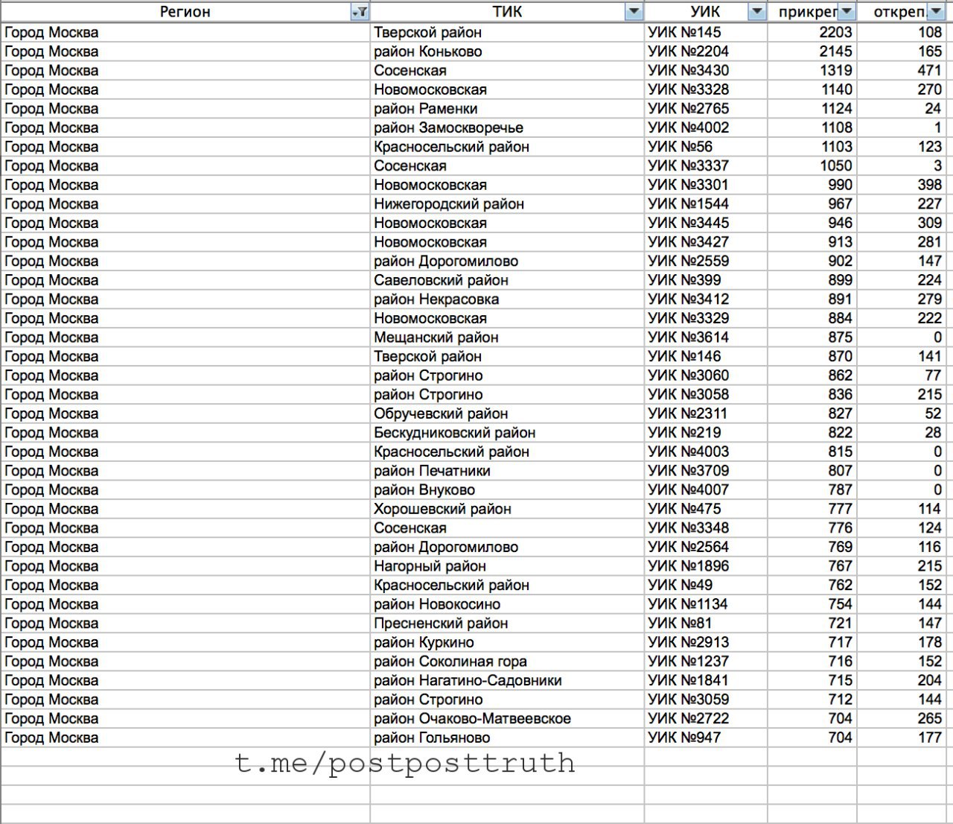Select cell УИК №145
Viewport: 953px width, 824px height.
706,32
